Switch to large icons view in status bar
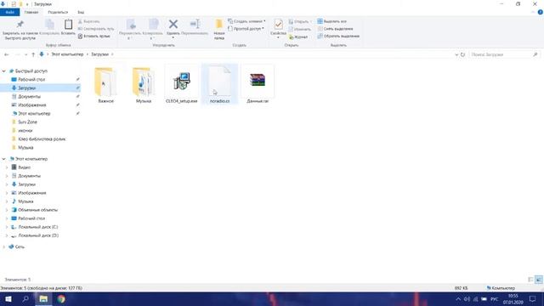The height and width of the screenshot is (306, 544). click(539, 280)
